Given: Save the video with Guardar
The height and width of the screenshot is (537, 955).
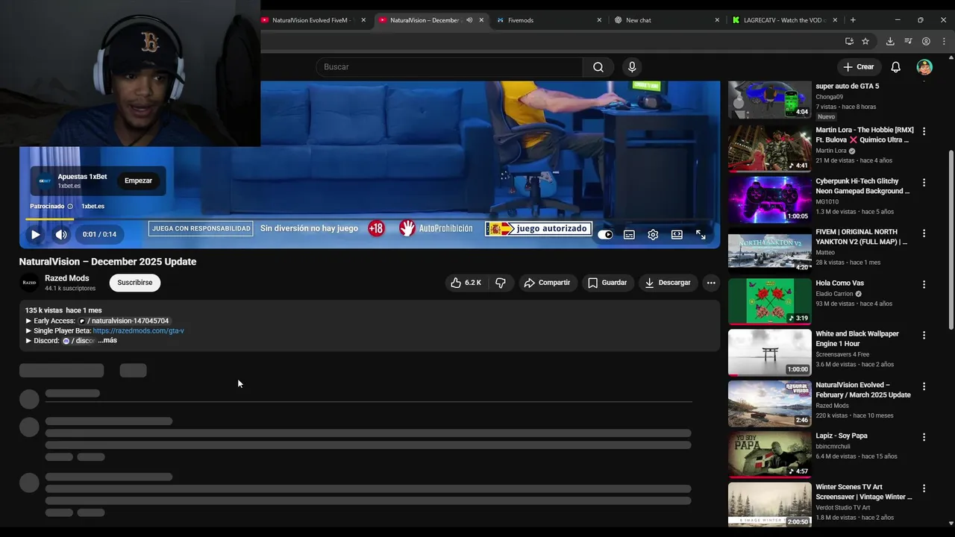Looking at the screenshot, I should click(x=607, y=283).
